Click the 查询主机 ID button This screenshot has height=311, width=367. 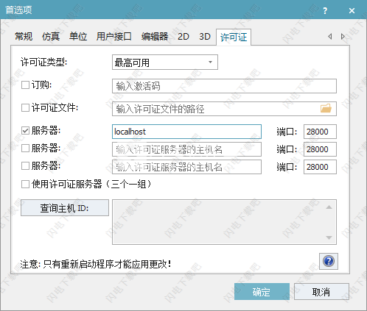[x=65, y=208]
